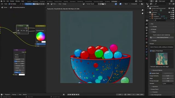Click the Prompt Strength value slider
The height and width of the screenshot is (98, 175).
coord(168,81)
